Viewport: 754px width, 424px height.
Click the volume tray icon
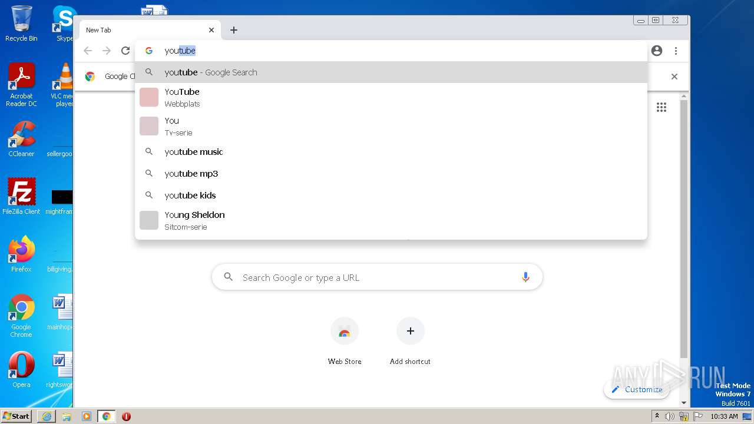coord(670,416)
